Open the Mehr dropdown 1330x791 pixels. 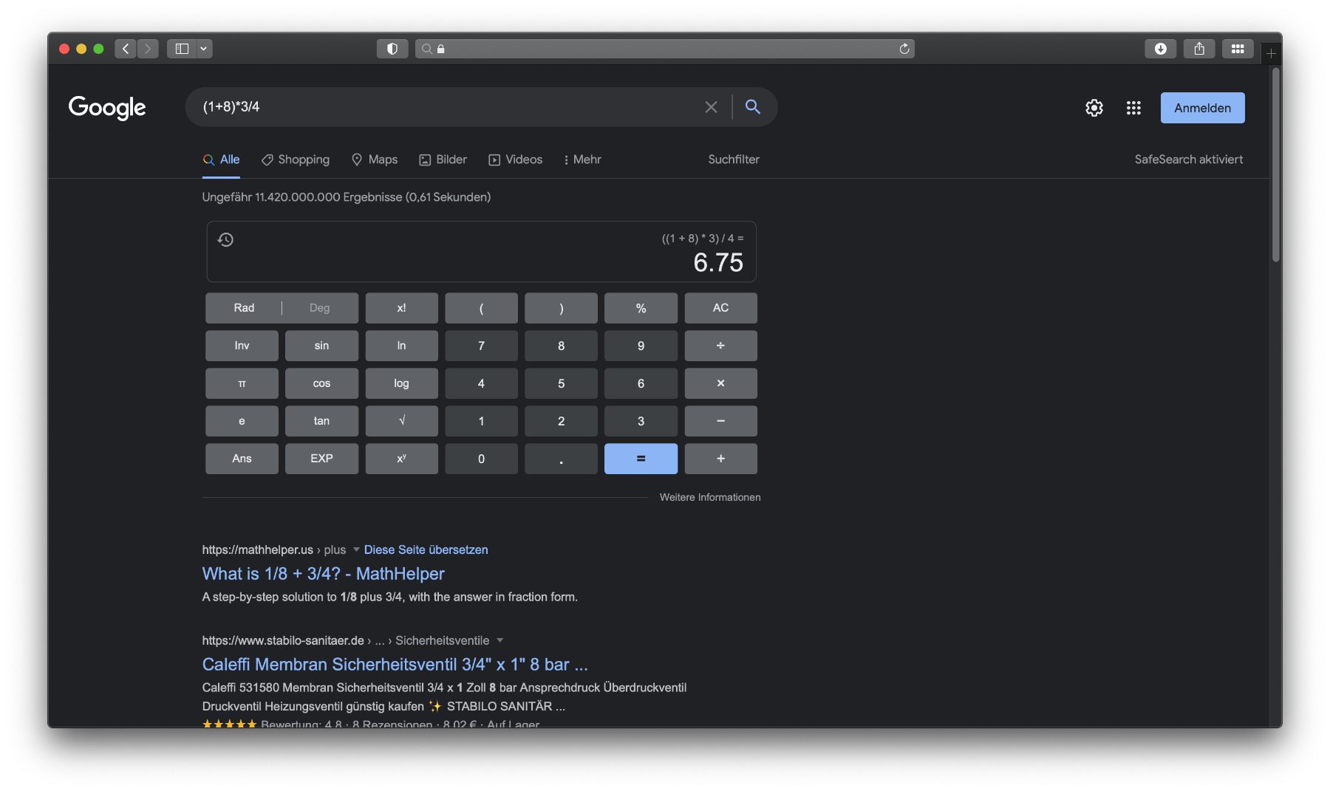582,160
